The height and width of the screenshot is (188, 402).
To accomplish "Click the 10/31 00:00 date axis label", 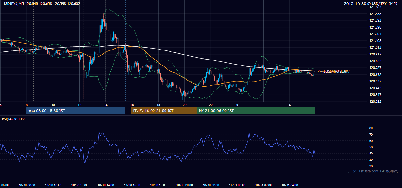I will pos(237,185).
